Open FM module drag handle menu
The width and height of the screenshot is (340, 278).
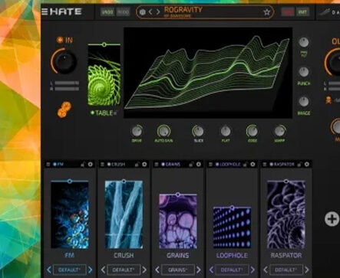[48, 165]
